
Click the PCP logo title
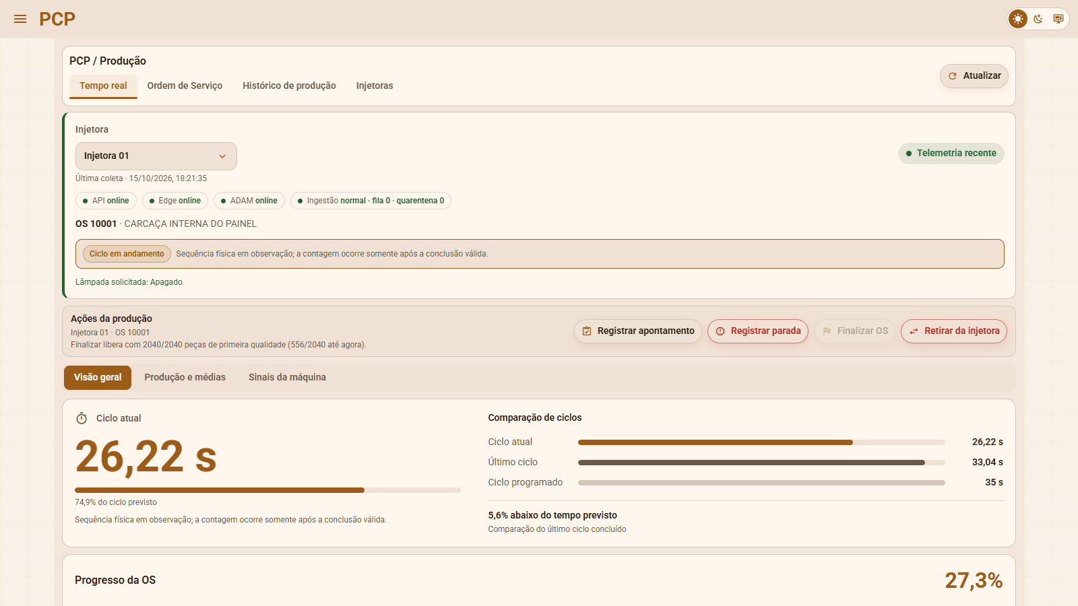point(57,19)
